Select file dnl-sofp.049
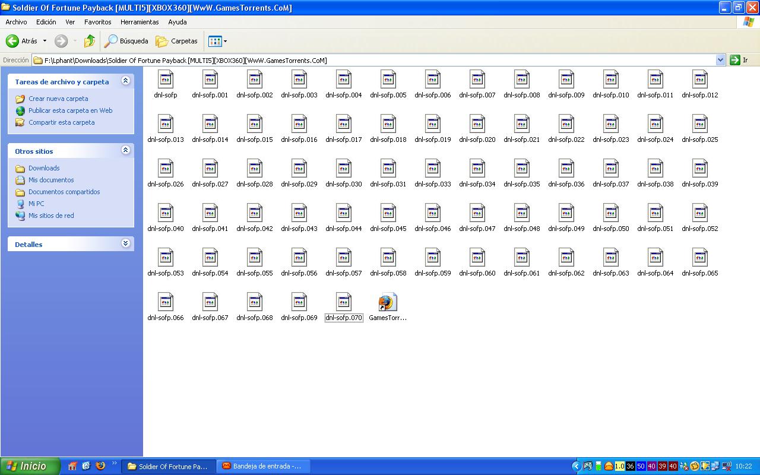760x475 pixels. coord(566,218)
